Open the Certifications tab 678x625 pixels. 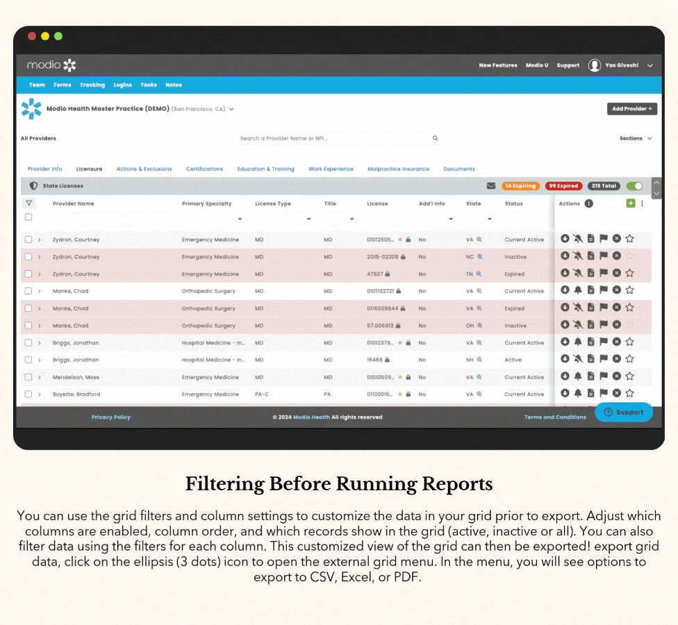[204, 169]
